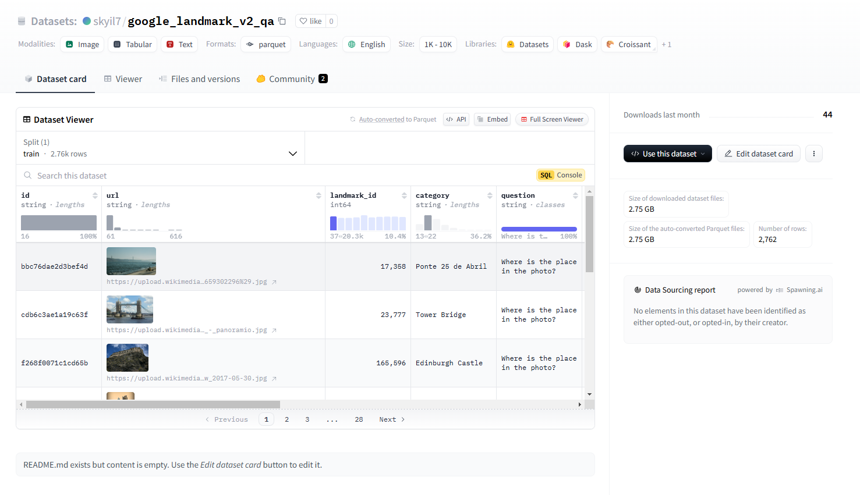Click the table's horizontal scrollbar thumb
The image size is (860, 495).
coord(153,404)
